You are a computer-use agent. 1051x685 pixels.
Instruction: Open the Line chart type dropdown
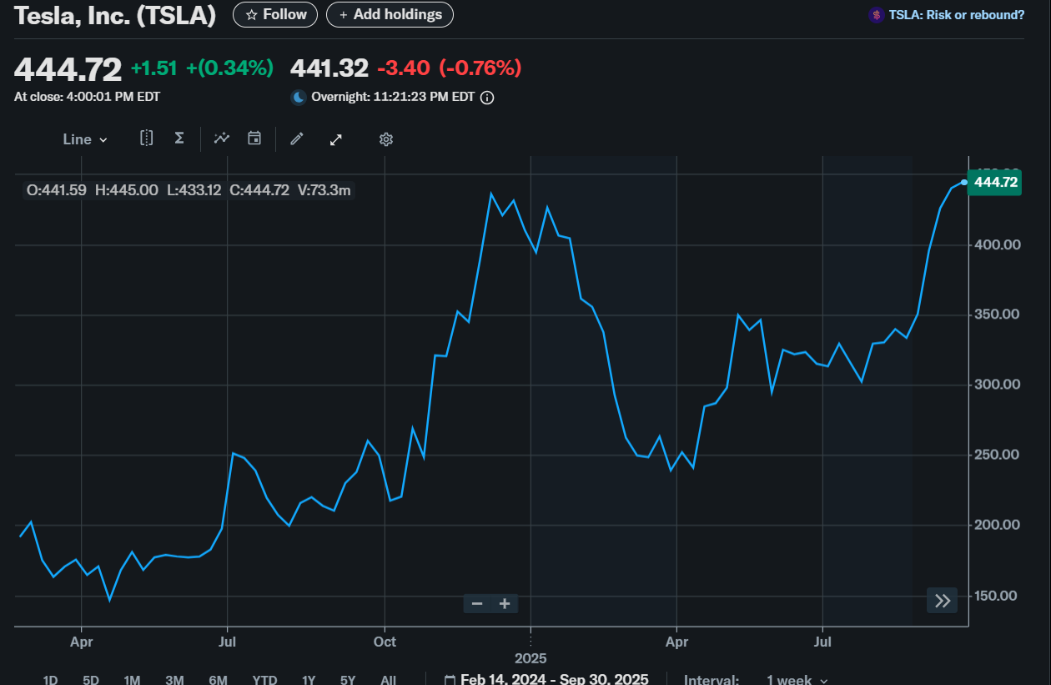click(85, 139)
